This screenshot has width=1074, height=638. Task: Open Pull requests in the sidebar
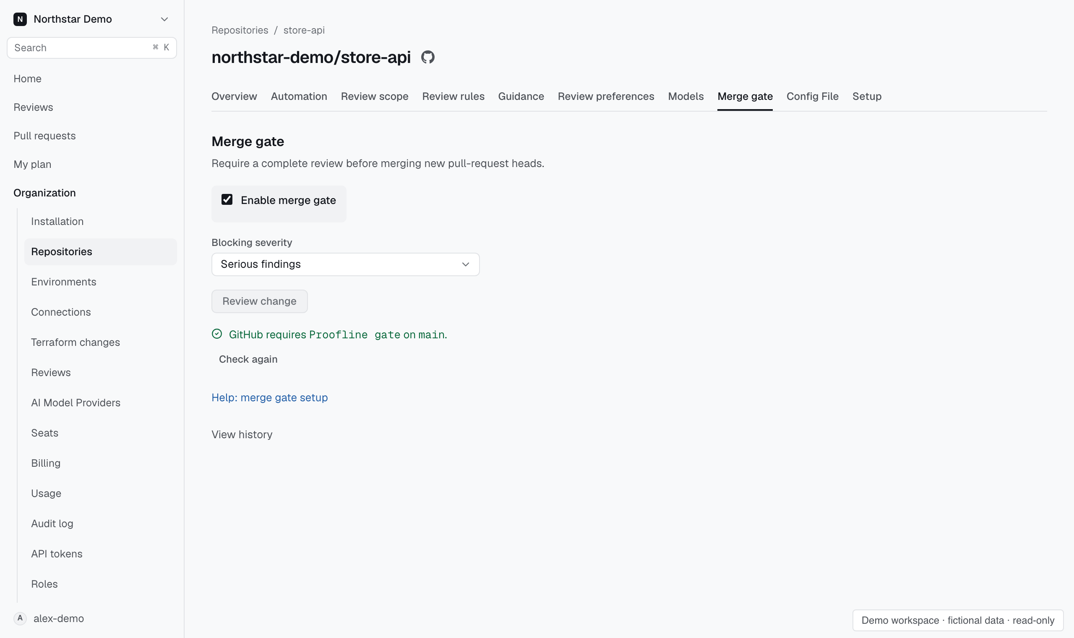tap(44, 136)
